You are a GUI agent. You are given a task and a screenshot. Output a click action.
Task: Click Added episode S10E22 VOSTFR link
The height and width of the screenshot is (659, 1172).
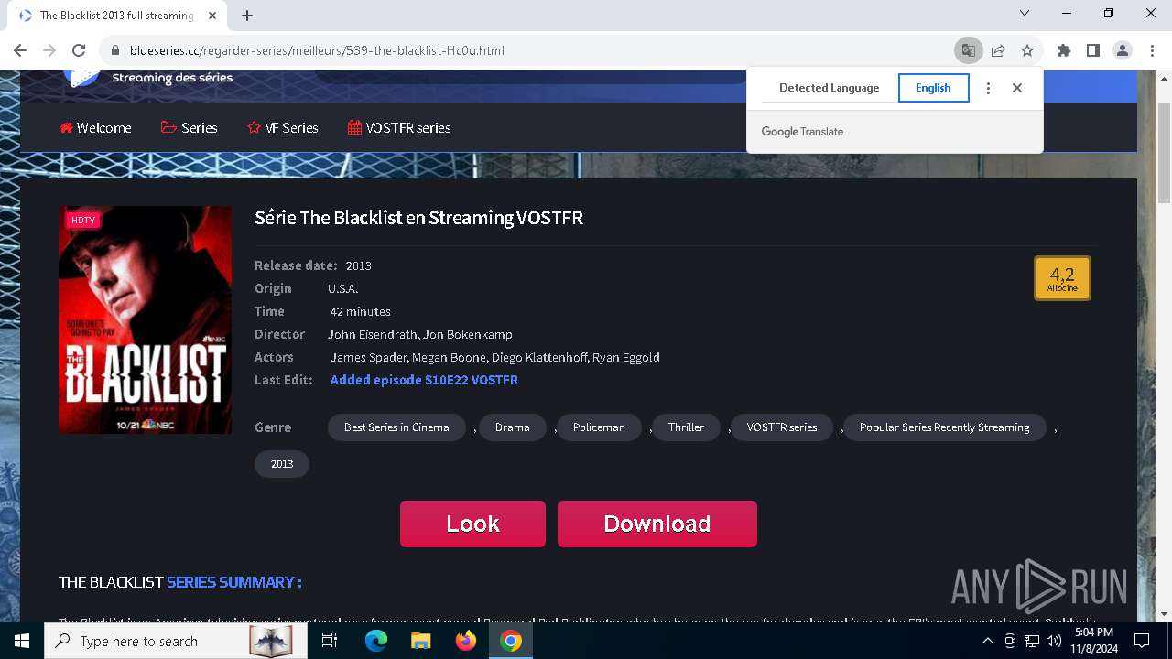pyautogui.click(x=424, y=380)
